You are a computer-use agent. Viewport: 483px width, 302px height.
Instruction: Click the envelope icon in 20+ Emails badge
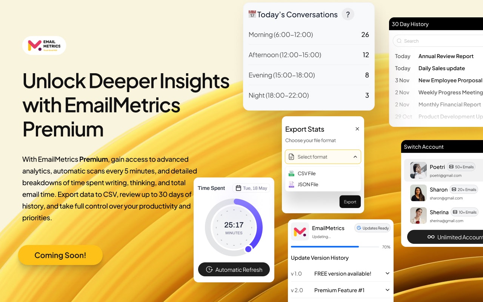[x=454, y=190]
